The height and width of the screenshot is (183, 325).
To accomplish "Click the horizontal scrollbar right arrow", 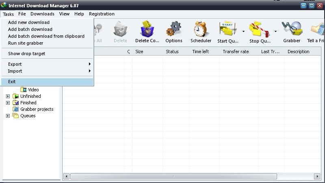I will coord(317,177).
